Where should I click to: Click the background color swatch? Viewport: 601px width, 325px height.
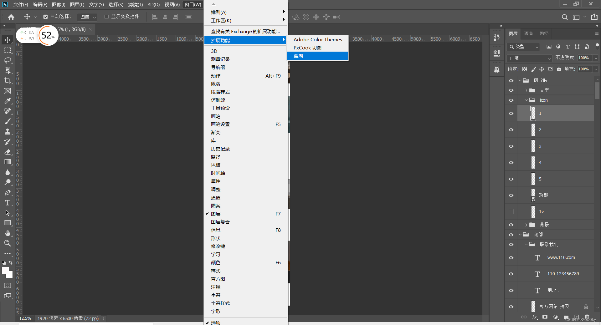11,275
